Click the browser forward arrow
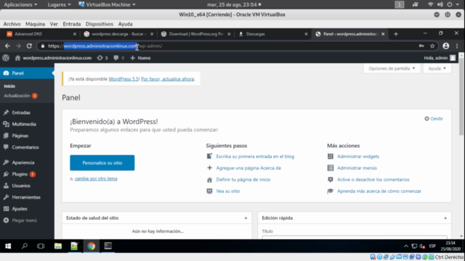Image resolution: width=465 pixels, height=261 pixels. (x=18, y=46)
